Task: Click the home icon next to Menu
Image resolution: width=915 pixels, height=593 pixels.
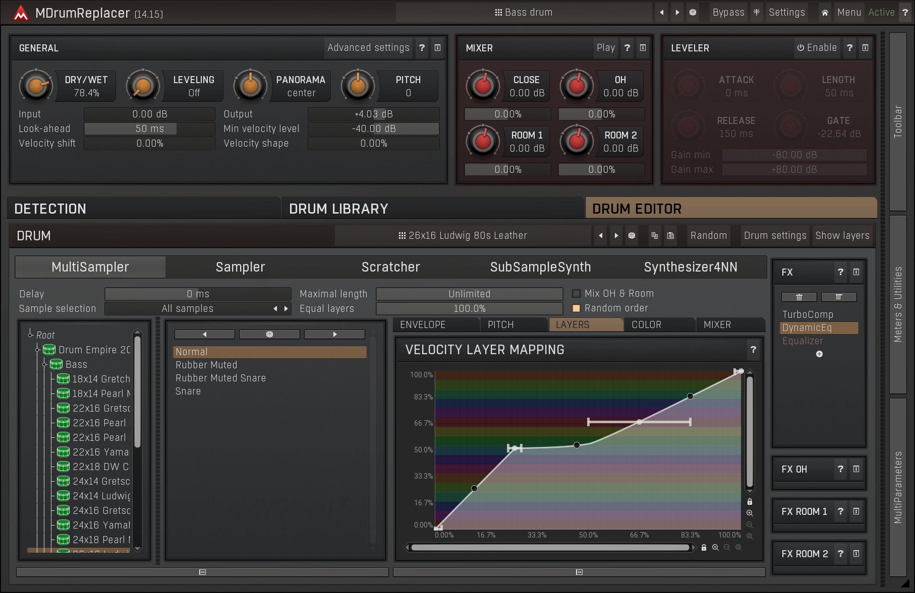Action: [825, 13]
